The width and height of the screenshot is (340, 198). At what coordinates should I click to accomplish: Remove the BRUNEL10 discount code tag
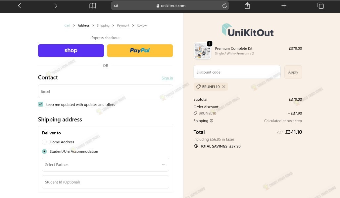pos(224,86)
